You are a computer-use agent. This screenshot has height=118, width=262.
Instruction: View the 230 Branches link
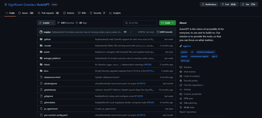pyautogui.click(x=66, y=23)
